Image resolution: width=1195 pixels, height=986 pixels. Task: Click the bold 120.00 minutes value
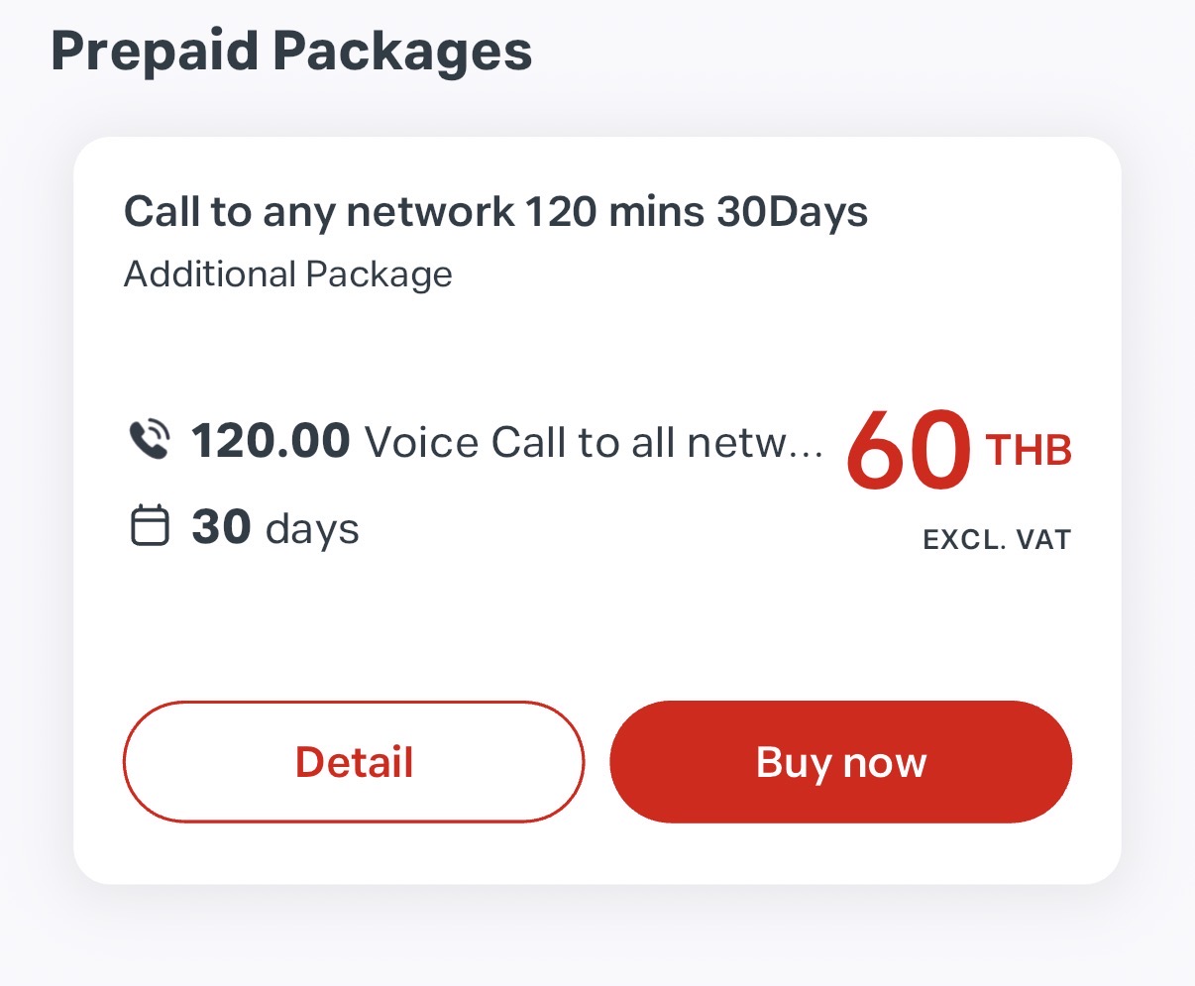[x=271, y=441]
